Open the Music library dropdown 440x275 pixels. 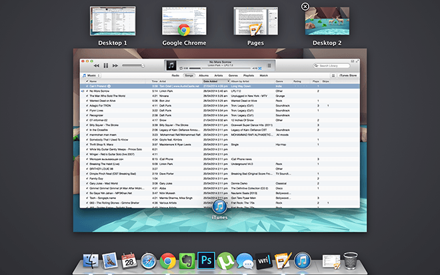tap(91, 75)
